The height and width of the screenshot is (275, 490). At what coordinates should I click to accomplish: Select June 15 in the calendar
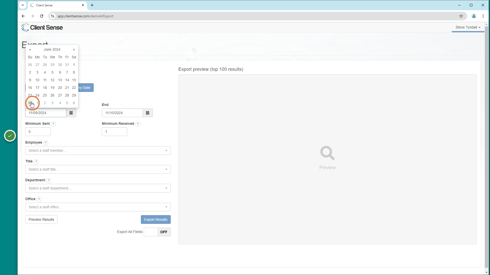point(74,80)
